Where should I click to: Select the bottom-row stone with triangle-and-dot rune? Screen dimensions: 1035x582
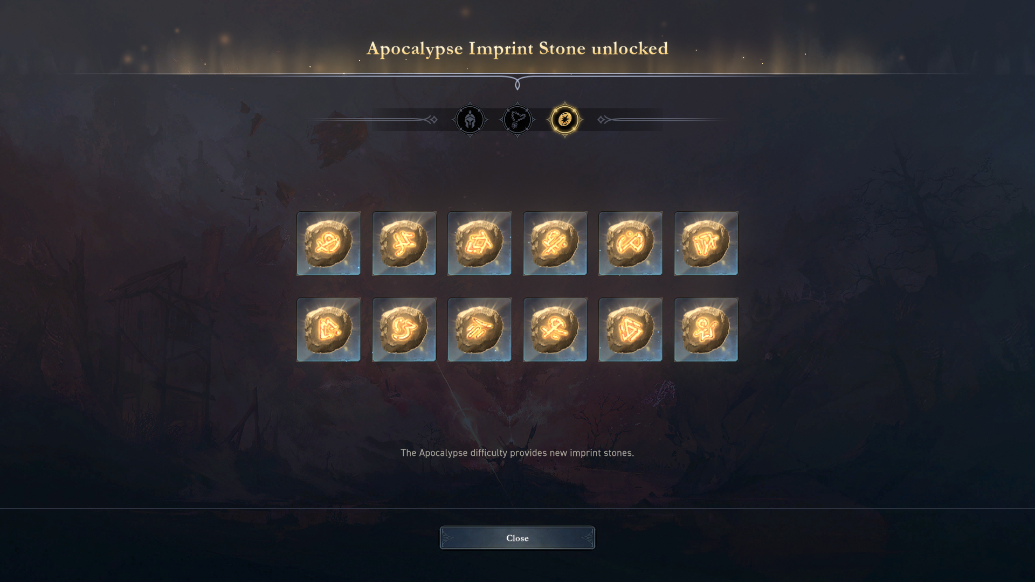(x=329, y=330)
